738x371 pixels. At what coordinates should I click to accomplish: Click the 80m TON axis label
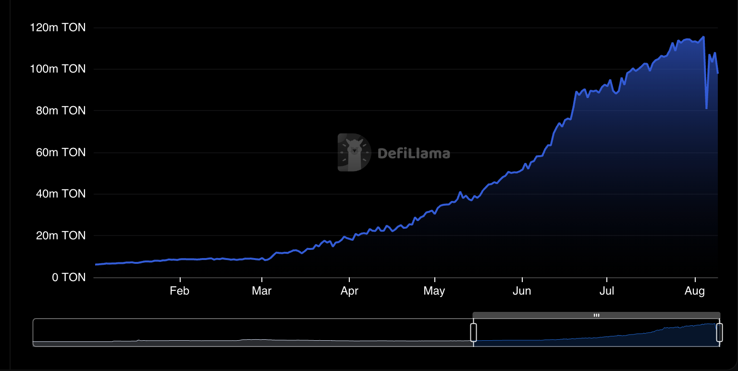[61, 111]
